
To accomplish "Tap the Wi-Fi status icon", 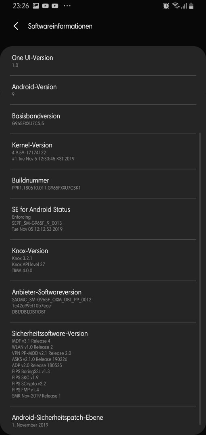I will (175, 6).
